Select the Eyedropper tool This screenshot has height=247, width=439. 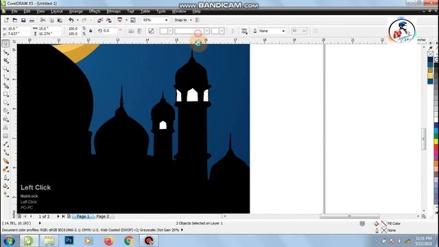coord(5,169)
